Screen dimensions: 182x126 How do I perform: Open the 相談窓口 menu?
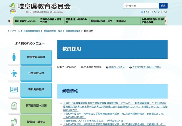128,21
